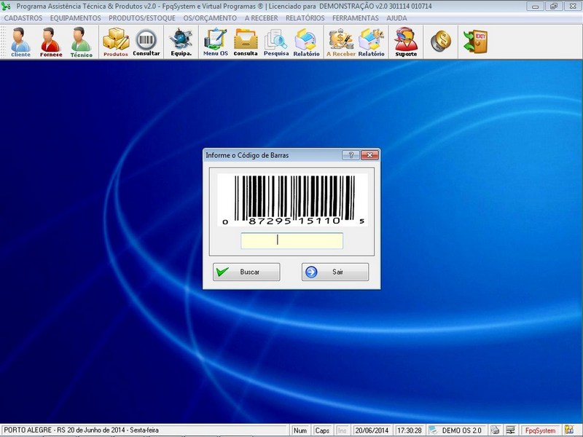
Task: Open the AJUDA menu
Action: [x=396, y=18]
